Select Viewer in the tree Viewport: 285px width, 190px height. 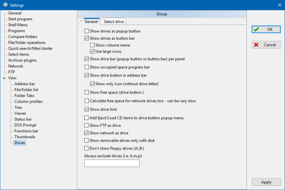[20, 114]
